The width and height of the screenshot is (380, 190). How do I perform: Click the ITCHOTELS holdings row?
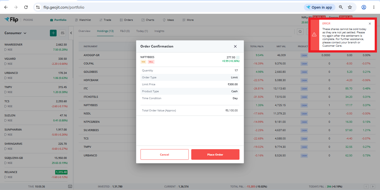click(x=227, y=97)
